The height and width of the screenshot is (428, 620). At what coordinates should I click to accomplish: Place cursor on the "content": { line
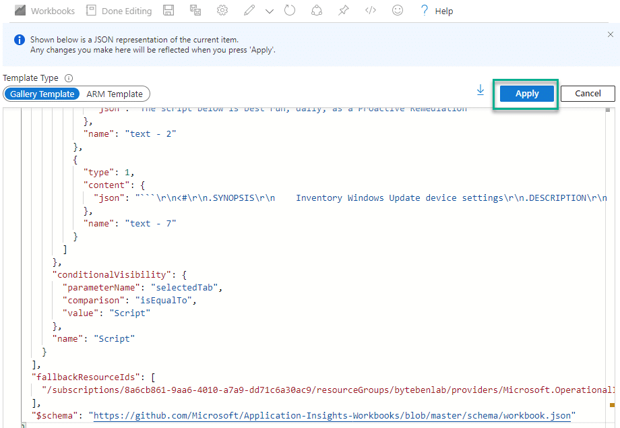114,185
